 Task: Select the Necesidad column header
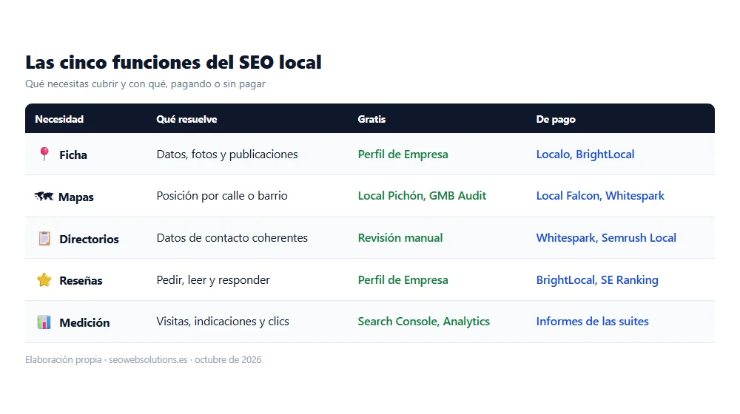coord(59,119)
